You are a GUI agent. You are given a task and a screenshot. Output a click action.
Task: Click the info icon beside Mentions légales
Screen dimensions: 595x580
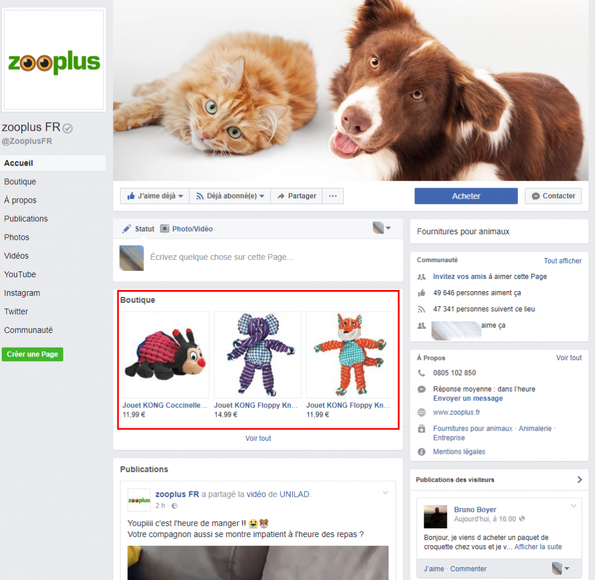coord(422,452)
